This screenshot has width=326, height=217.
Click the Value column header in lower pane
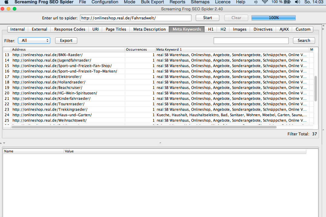[x=185, y=151]
